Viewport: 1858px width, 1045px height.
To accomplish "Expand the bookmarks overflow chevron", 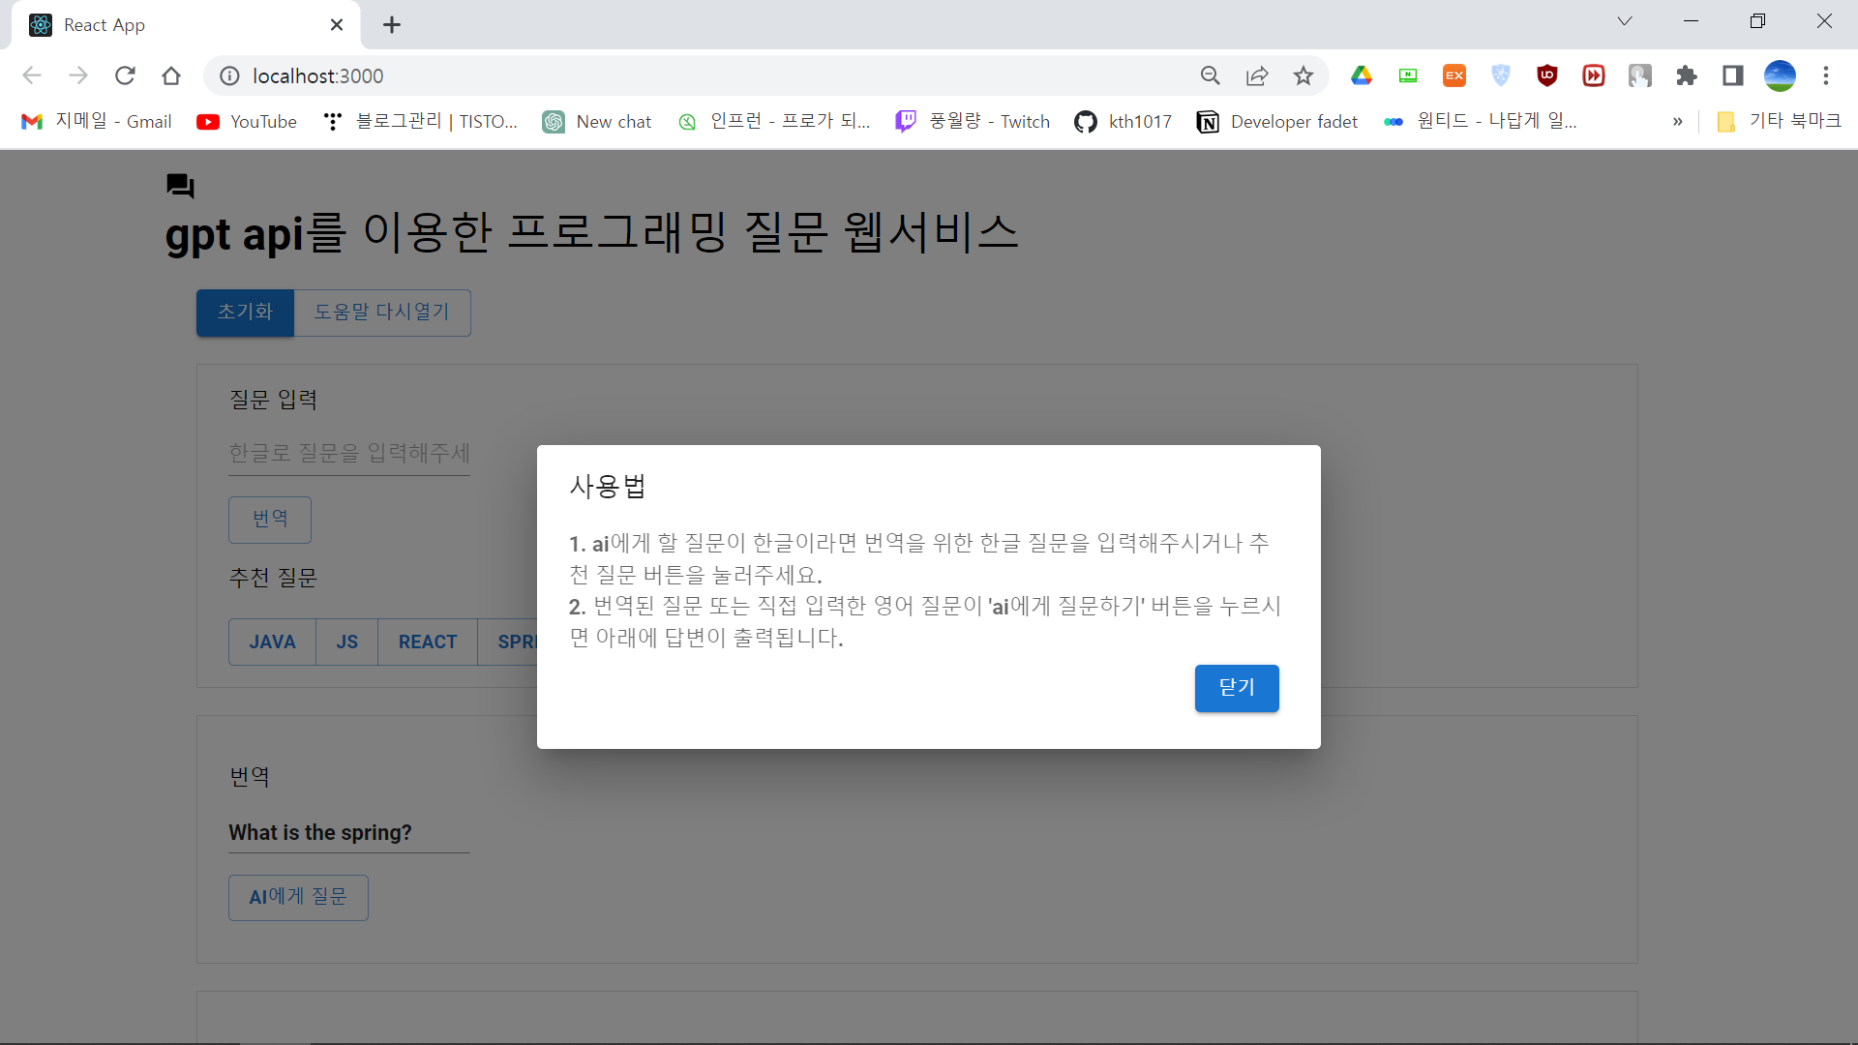I will [x=1677, y=121].
